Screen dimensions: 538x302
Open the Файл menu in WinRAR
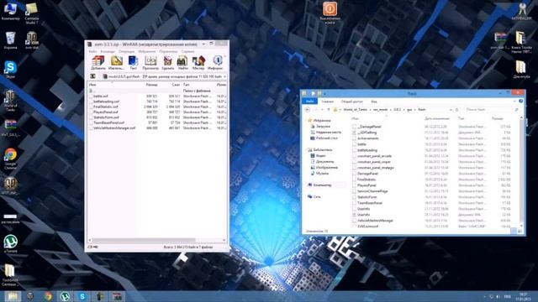(92, 51)
